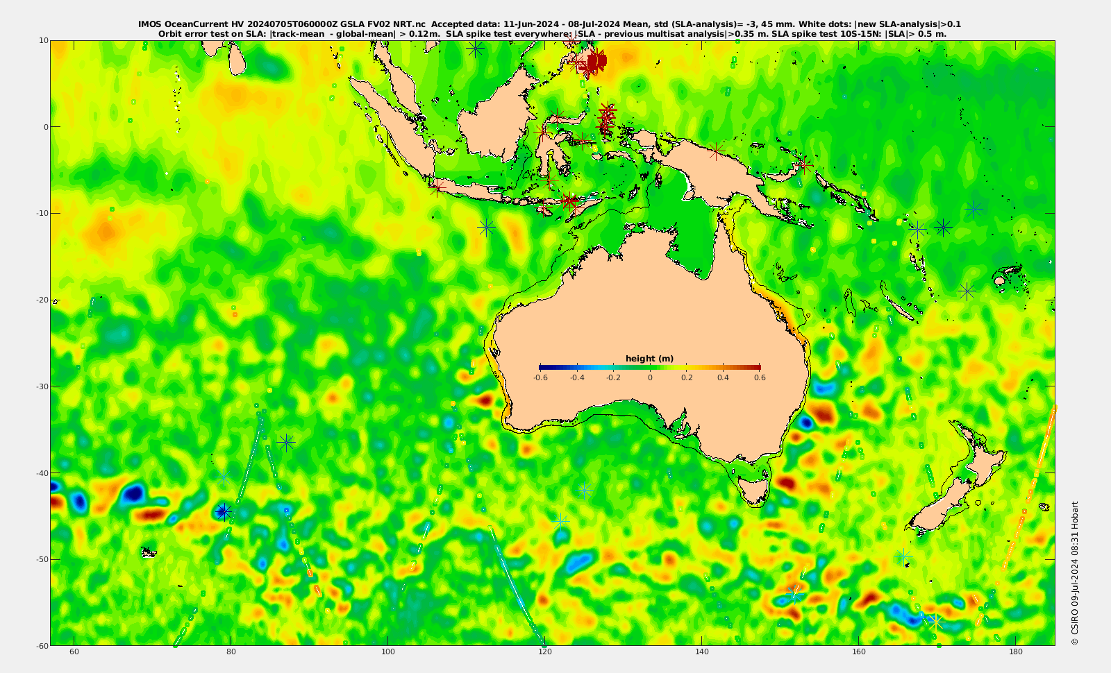Click the latitude axis label '-20'
The height and width of the screenshot is (673, 1111).
click(x=42, y=300)
